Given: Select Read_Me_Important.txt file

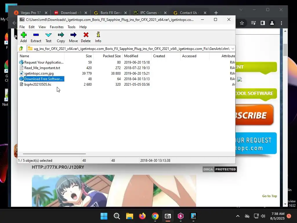Looking at the screenshot, I should tap(42, 68).
